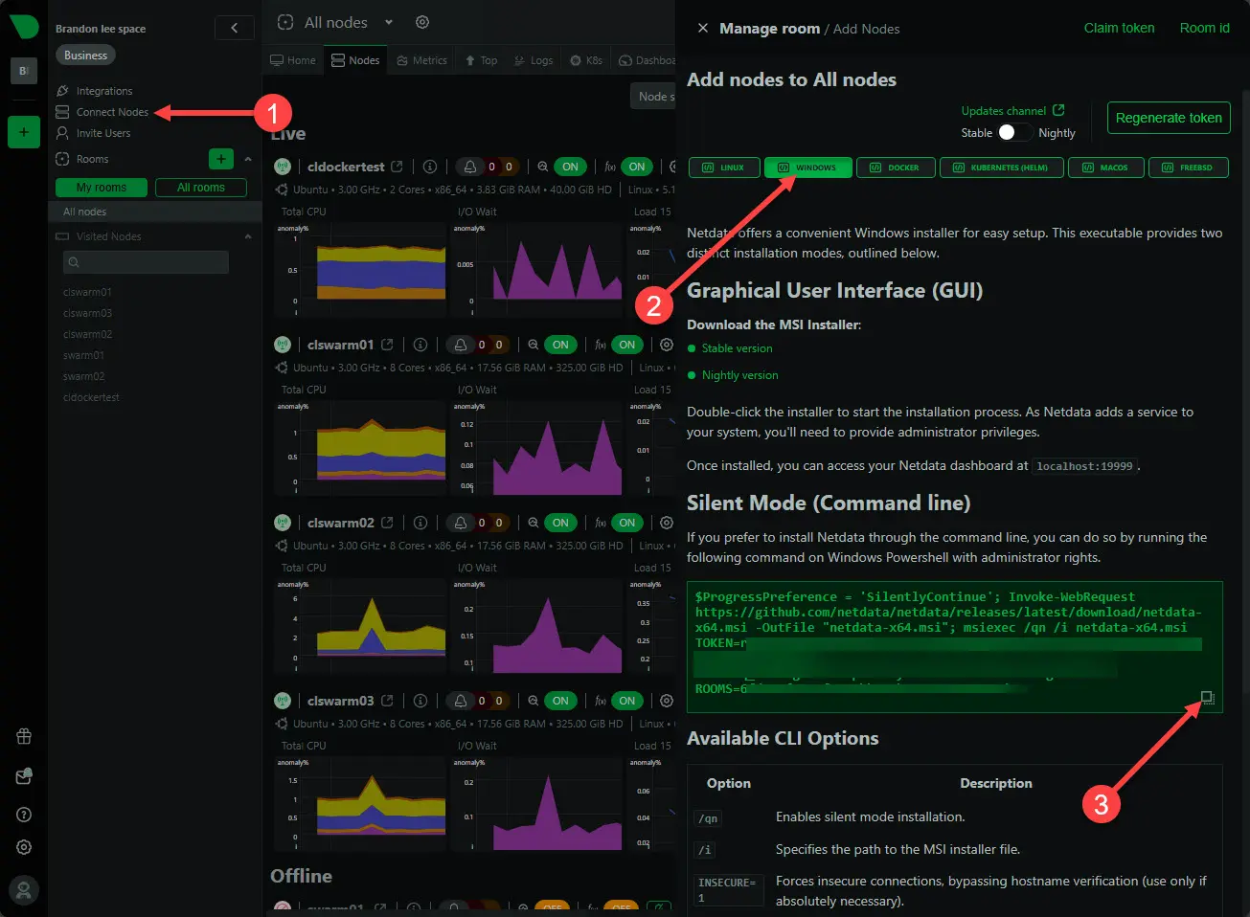Click the Netdata leaf logo
1250x917 pixels.
[23, 26]
